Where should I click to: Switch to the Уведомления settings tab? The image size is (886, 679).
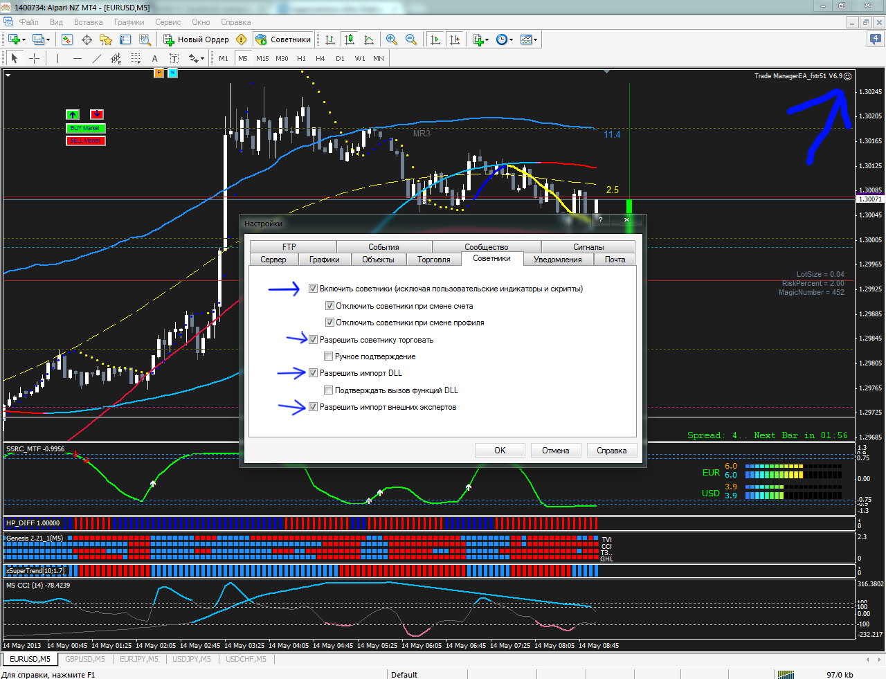pyautogui.click(x=557, y=260)
